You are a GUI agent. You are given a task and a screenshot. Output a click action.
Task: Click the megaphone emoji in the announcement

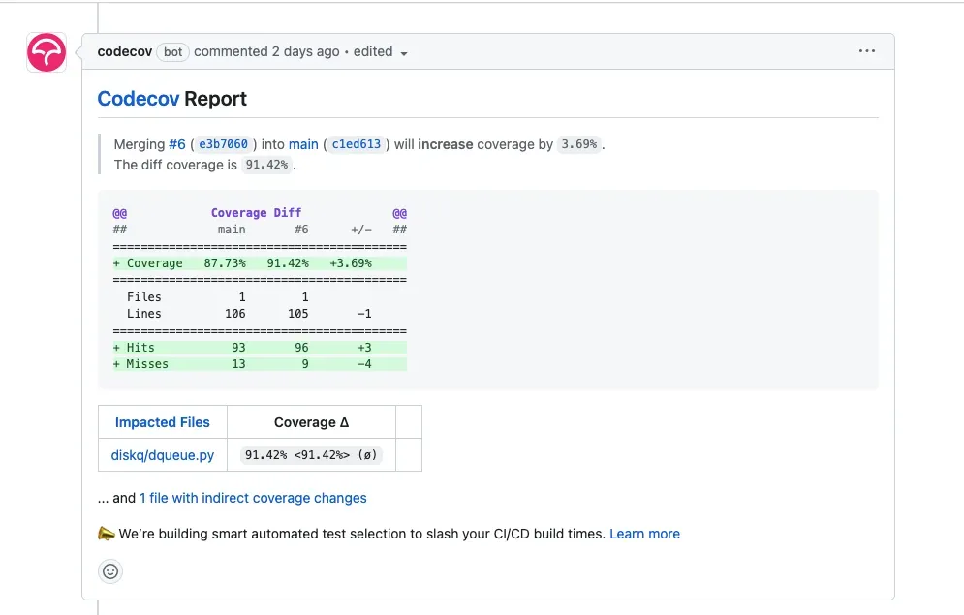pos(107,534)
